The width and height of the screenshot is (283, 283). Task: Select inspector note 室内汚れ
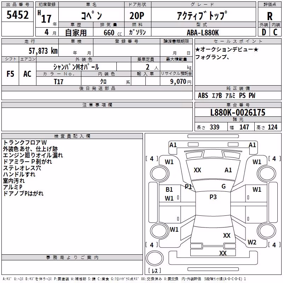14,181
